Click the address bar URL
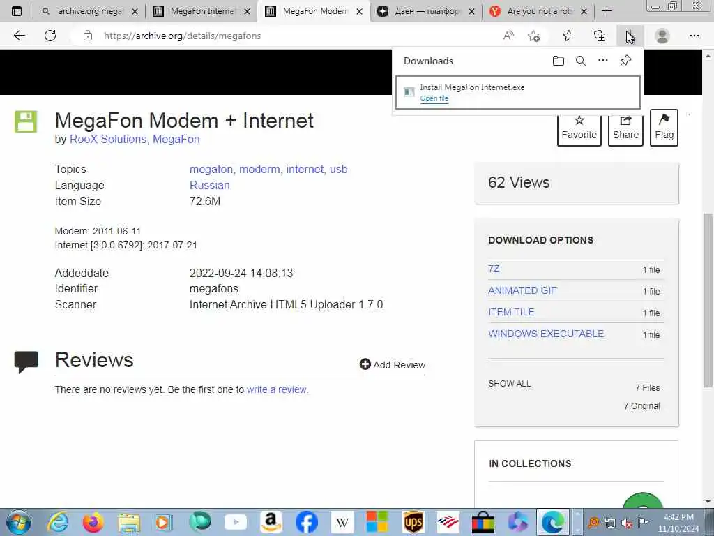Screen dimensions: 714x536 pos(182,36)
